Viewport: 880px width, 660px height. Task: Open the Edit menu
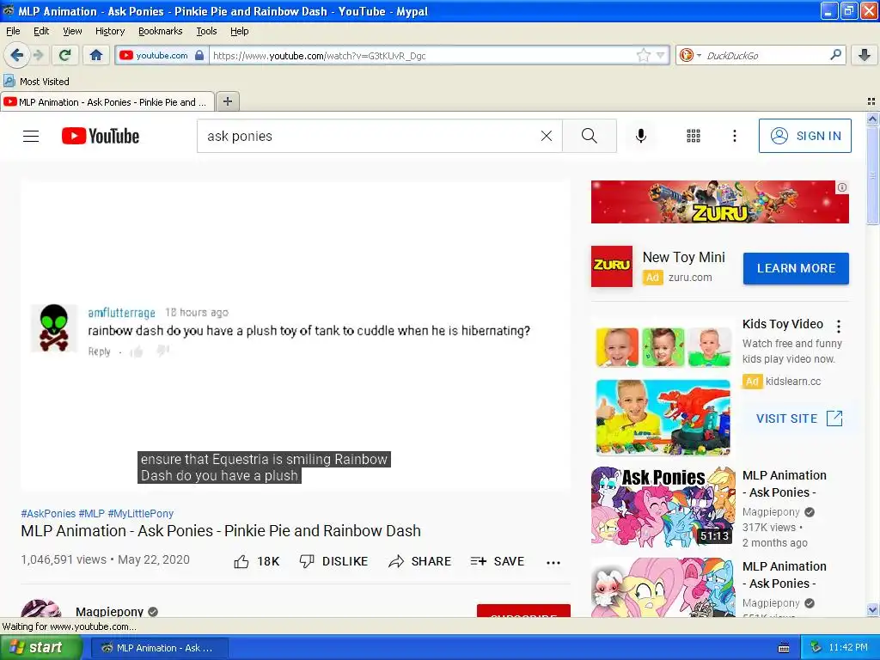[x=41, y=31]
